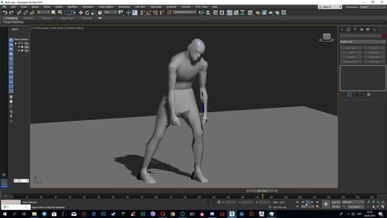Choose the Select and Move tool
387x218 pixels.
(x=80, y=12)
